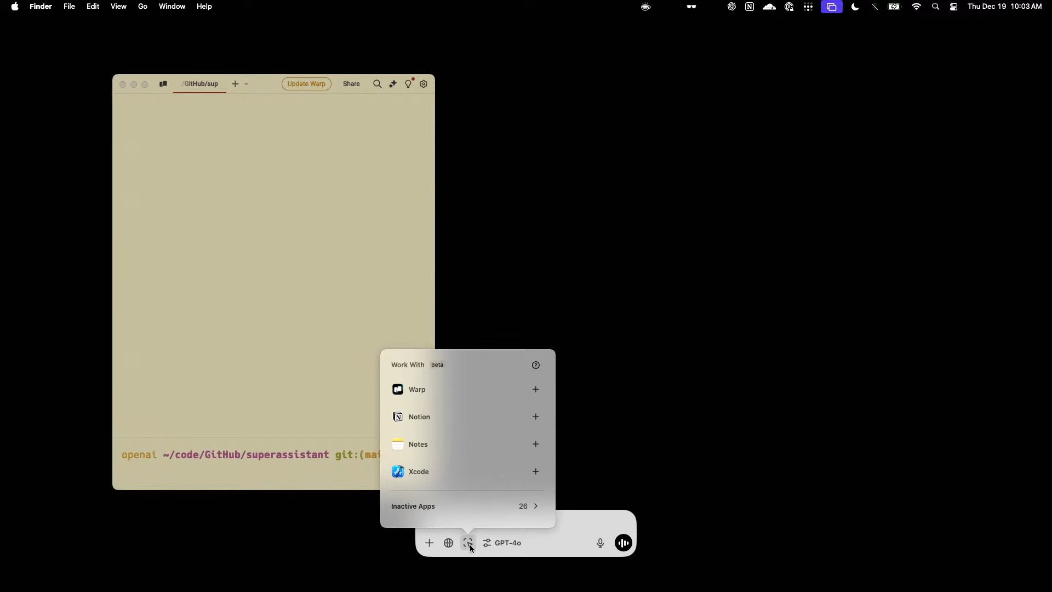The image size is (1052, 592).
Task: Open Warp settings gear icon
Action: click(424, 84)
